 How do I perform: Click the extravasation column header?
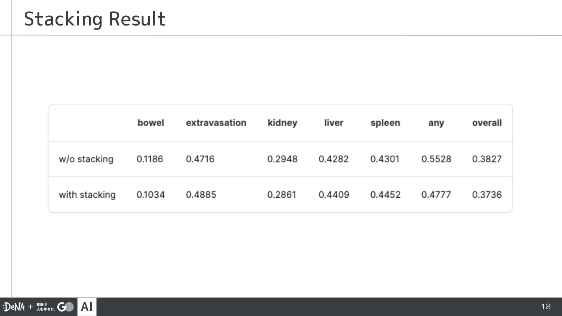click(216, 123)
